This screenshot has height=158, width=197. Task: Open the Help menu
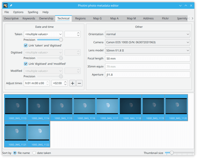pyautogui.click(x=45, y=12)
